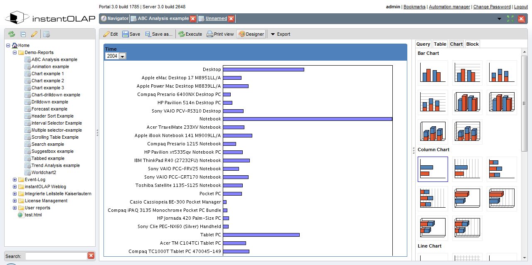Viewport: 532px width, 265px height.
Task: Save the report with Save button
Action: (x=131, y=34)
